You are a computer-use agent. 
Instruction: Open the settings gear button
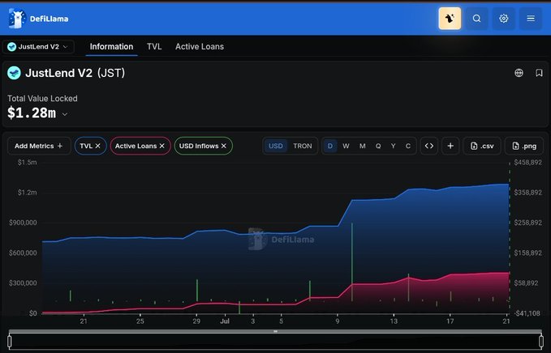click(504, 19)
